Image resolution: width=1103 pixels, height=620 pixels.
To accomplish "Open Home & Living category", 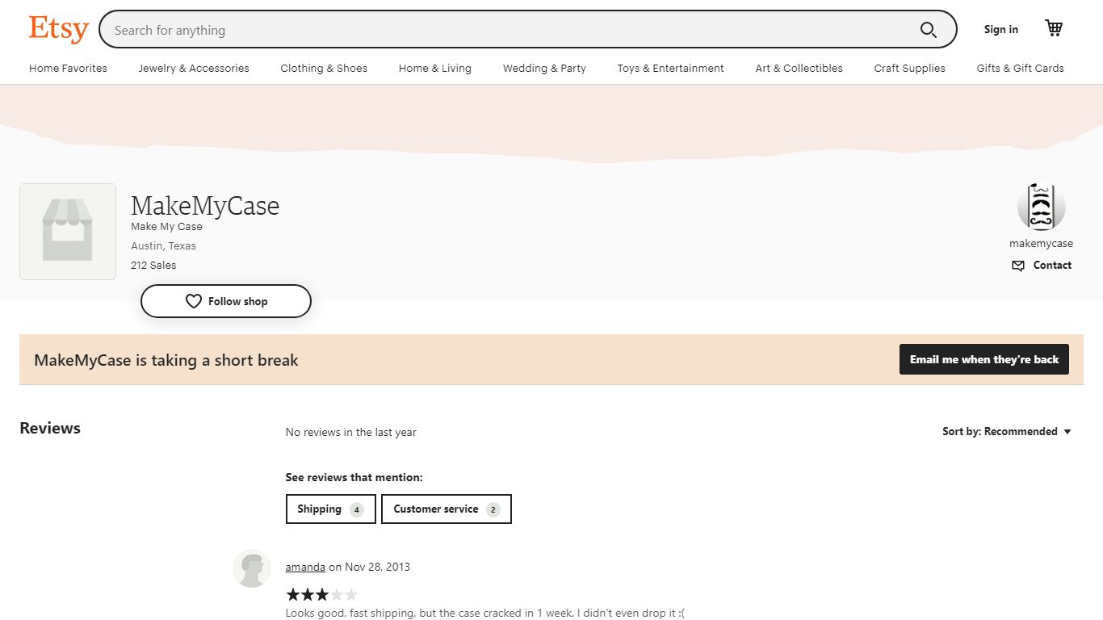I will tap(435, 68).
